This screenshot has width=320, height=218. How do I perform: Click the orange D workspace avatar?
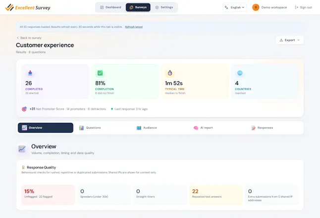click(256, 7)
